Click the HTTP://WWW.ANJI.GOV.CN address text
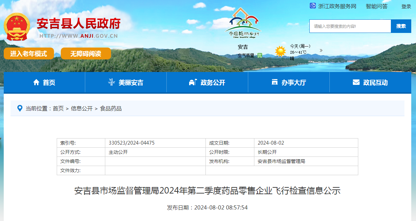Screen dimensions: 416x221 coord(79,36)
